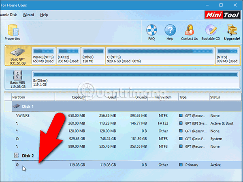243x182 pixels.
Task: Click the 535.45 MB used cell
Action: click(x=108, y=146)
